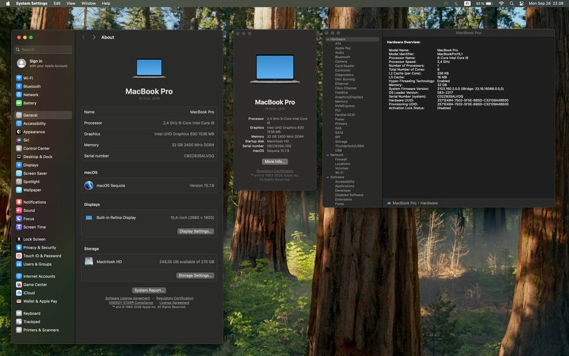
Task: Click the Storage Settings… button
Action: coord(195,276)
